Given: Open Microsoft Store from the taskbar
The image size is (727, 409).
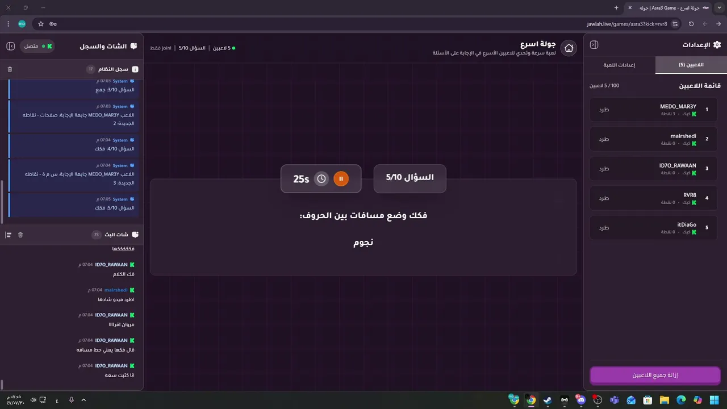Looking at the screenshot, I should pos(647,400).
